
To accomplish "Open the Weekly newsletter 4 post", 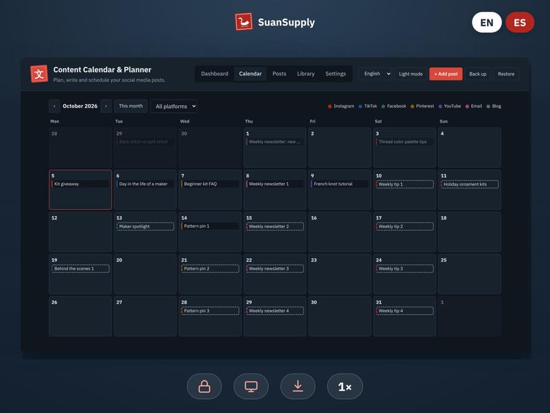I will tap(275, 310).
